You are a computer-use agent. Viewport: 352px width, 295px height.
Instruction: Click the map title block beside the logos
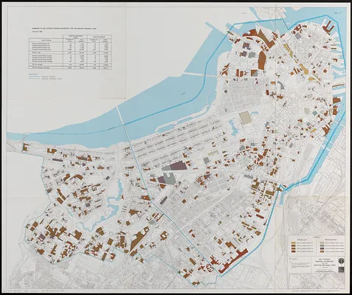(325, 265)
